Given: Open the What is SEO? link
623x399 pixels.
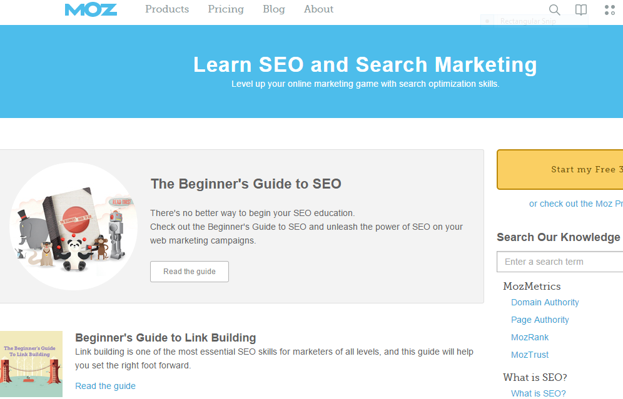Looking at the screenshot, I should coord(539,393).
